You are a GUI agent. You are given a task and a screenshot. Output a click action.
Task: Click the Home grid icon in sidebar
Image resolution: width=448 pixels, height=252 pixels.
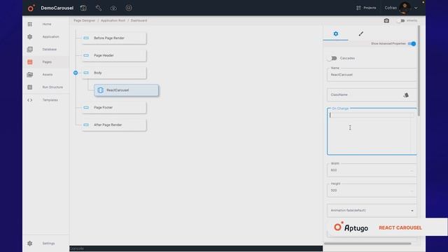coord(30,24)
